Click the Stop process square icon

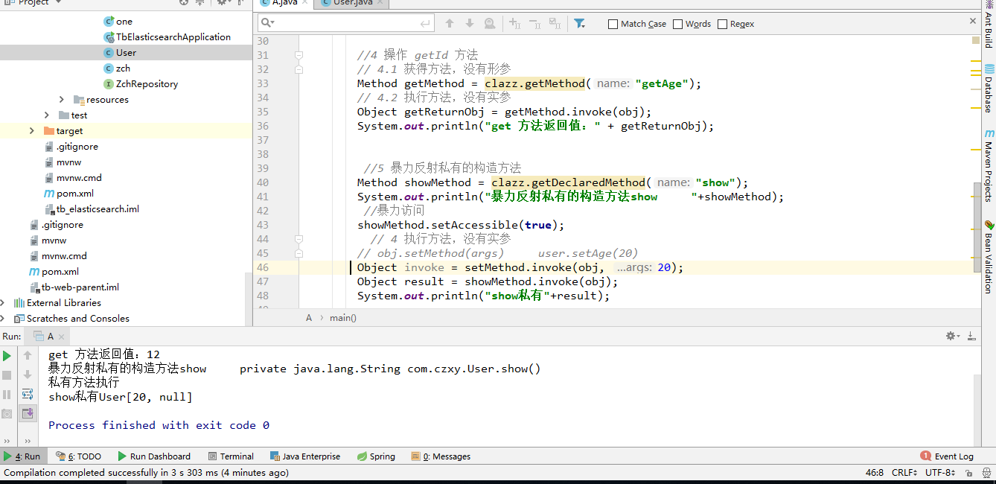pos(7,375)
